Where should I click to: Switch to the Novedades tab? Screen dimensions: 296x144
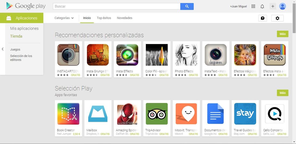(125, 18)
